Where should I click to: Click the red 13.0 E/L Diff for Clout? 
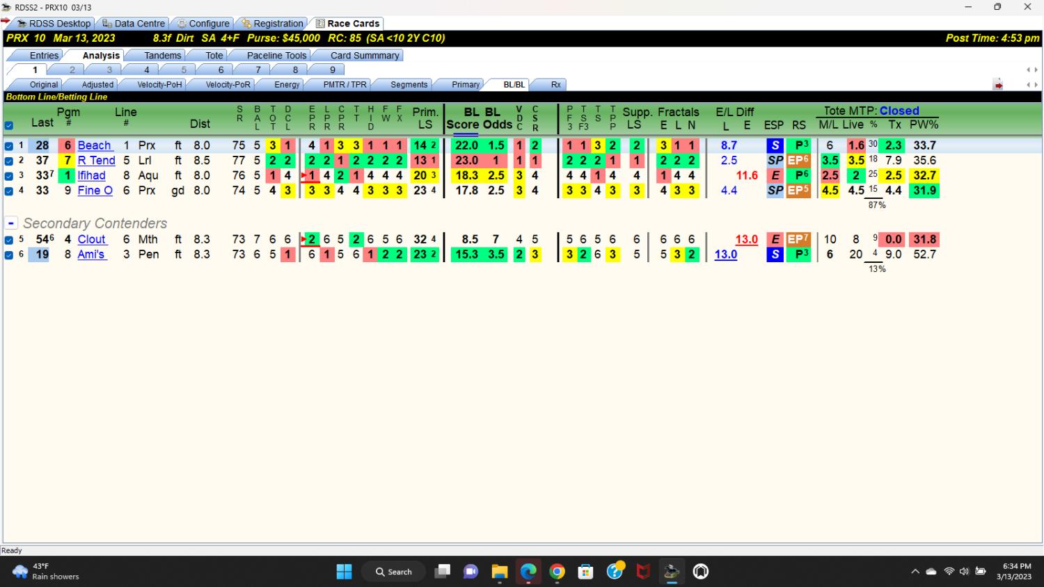pos(746,239)
